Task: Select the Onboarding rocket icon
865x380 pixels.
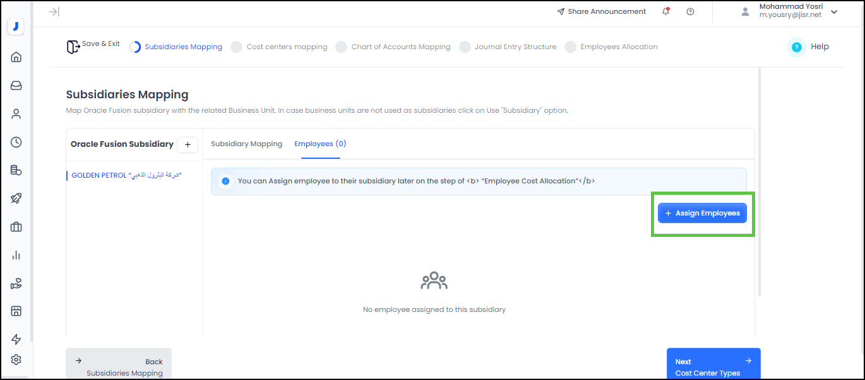Action: point(16,198)
